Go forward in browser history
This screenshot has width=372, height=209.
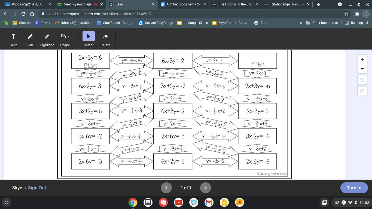pyautogui.click(x=15, y=14)
